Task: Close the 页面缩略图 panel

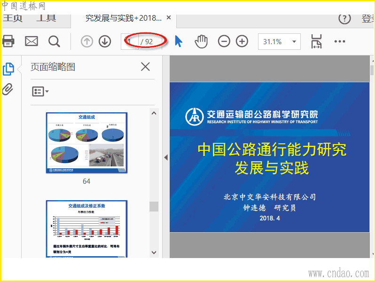Action: [145, 67]
